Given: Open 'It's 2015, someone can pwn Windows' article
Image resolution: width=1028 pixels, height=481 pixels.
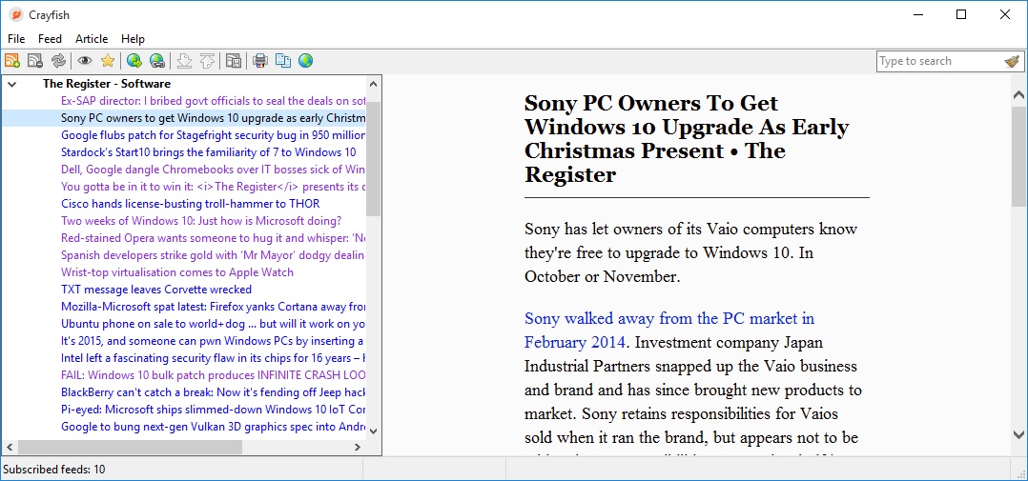Looking at the screenshot, I should [213, 341].
